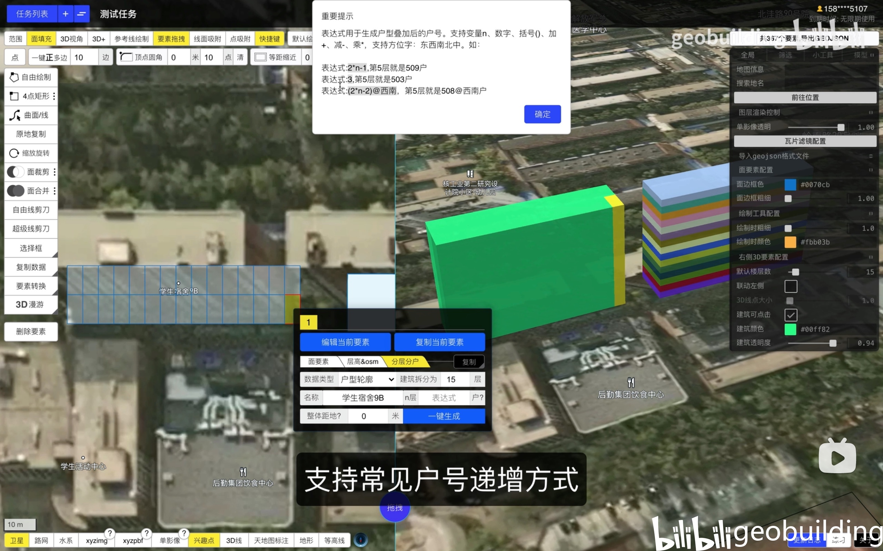Open the 筛选 tab in right panel
883x551 pixels.
pyautogui.click(x=785, y=55)
